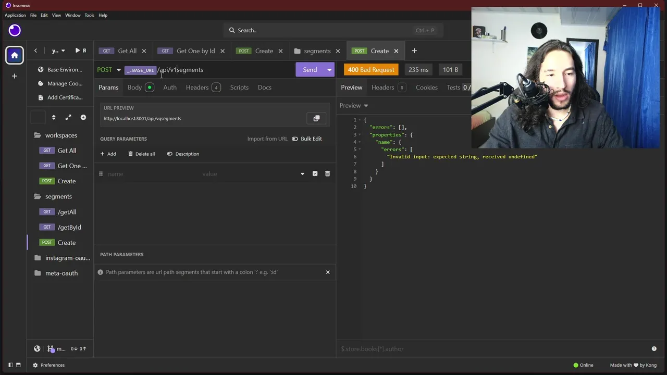Toggle the parameter row enabled checkbox
667x375 pixels.
pyautogui.click(x=315, y=173)
